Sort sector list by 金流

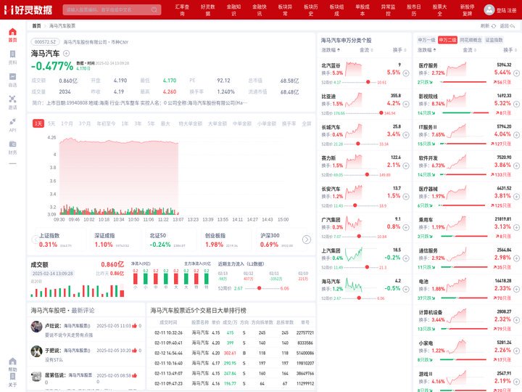(x=469, y=50)
